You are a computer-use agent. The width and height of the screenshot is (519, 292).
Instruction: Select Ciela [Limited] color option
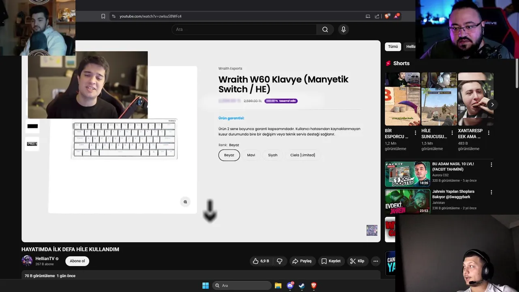click(x=302, y=155)
